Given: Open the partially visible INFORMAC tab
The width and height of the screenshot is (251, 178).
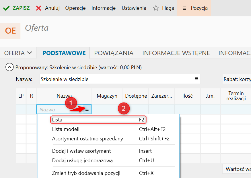Looking at the screenshot, I should click(x=235, y=53).
